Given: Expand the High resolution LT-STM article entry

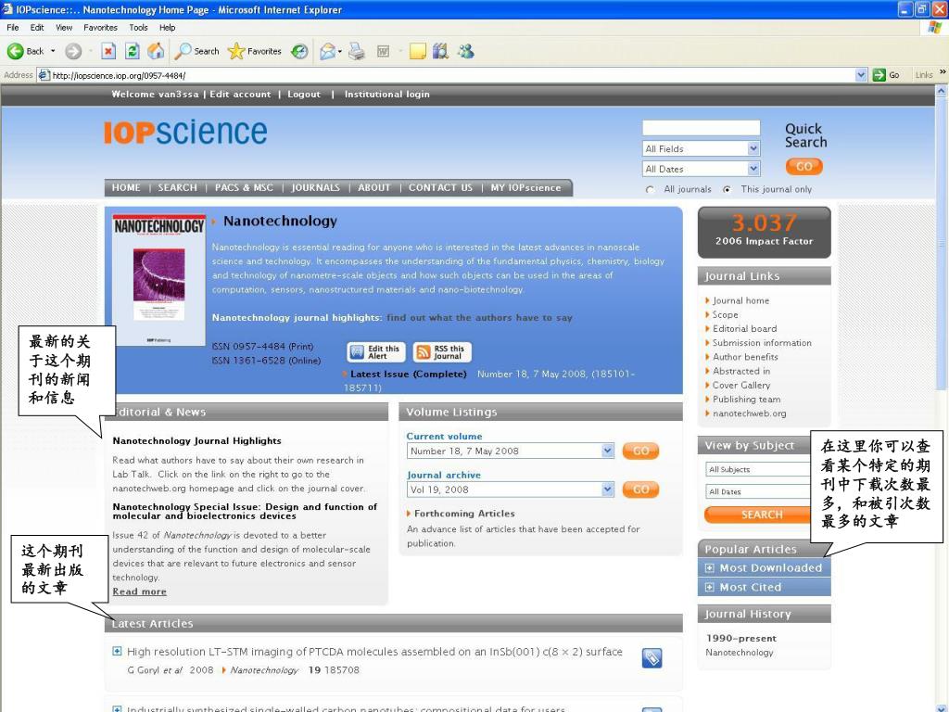Looking at the screenshot, I should click(x=117, y=652).
